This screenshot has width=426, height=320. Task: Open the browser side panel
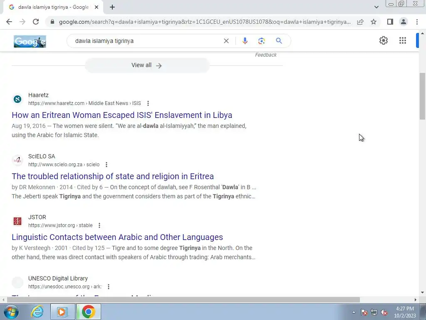point(390,22)
